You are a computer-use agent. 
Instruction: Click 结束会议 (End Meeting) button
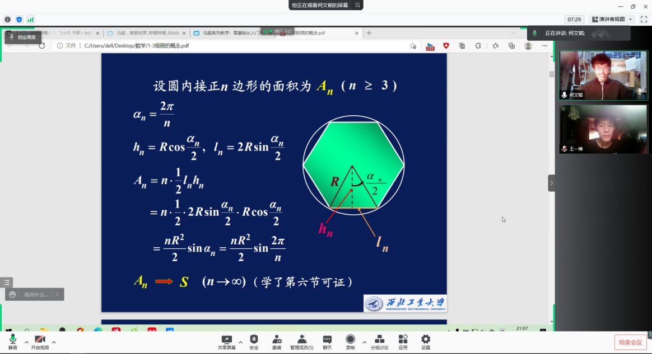pos(630,342)
